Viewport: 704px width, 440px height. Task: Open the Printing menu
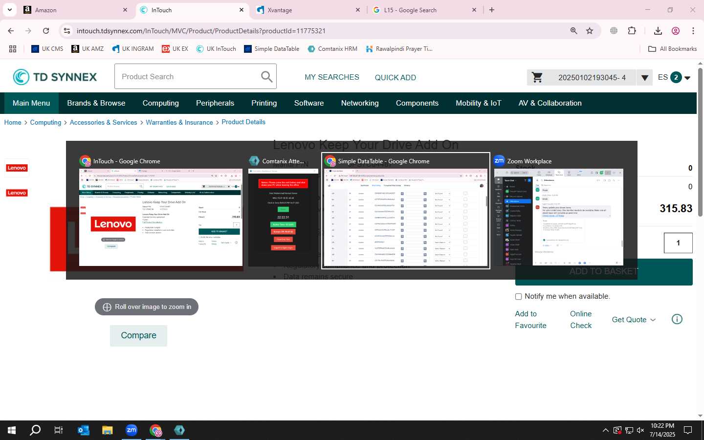tap(264, 103)
